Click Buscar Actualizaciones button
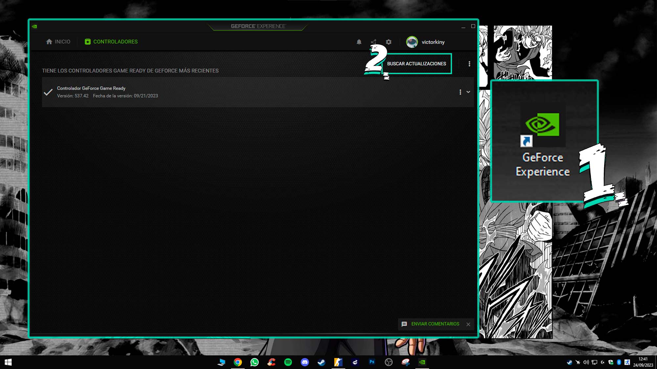Viewport: 657px width, 369px height. 417,64
